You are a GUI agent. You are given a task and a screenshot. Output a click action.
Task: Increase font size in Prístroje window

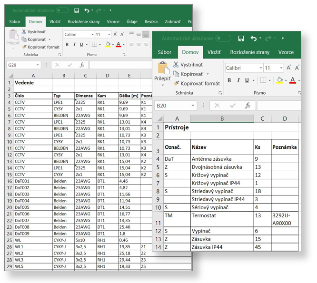pyautogui.click(x=288, y=68)
